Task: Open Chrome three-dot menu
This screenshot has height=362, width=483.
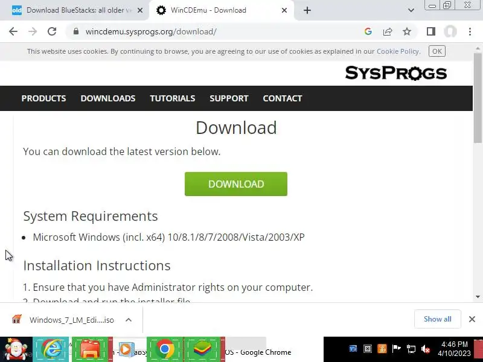Action: click(470, 31)
